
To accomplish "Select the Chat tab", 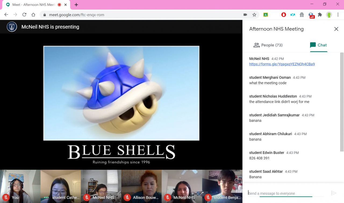I will click(318, 45).
